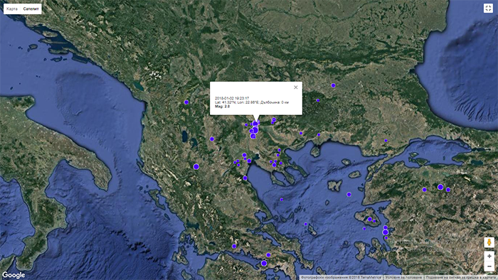Switch to the Карта map view
This screenshot has width=498, height=280.
click(x=12, y=9)
